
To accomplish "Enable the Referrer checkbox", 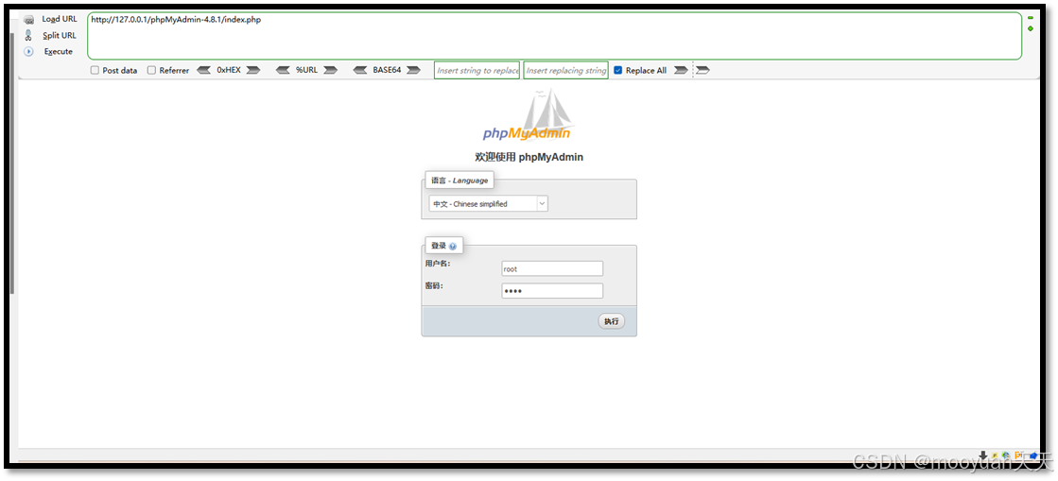I will [152, 70].
